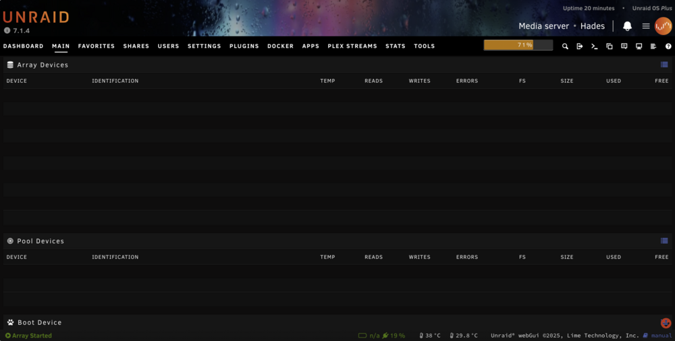
Task: Click Array Devices IDENTIFICATION column header
Action: 115,81
